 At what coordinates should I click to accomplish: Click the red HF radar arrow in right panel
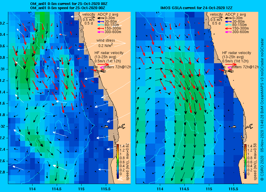[x=231, y=64]
